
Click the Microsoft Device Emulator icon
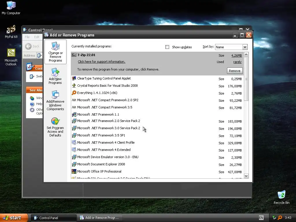(74, 157)
